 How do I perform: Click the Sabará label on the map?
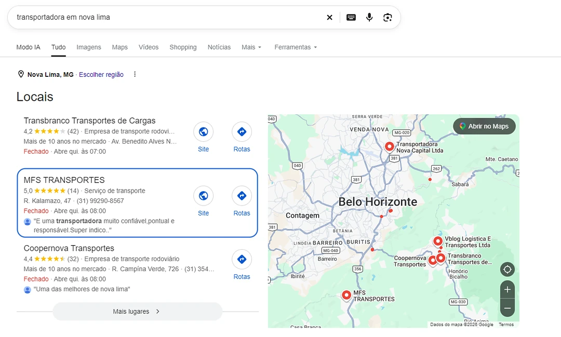point(460,184)
